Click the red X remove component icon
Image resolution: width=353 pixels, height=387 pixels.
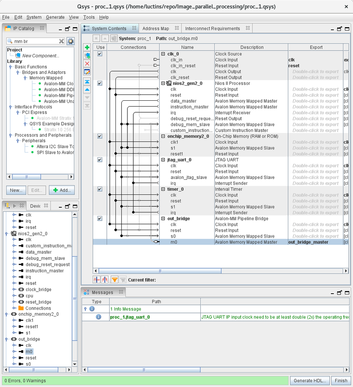(87, 64)
